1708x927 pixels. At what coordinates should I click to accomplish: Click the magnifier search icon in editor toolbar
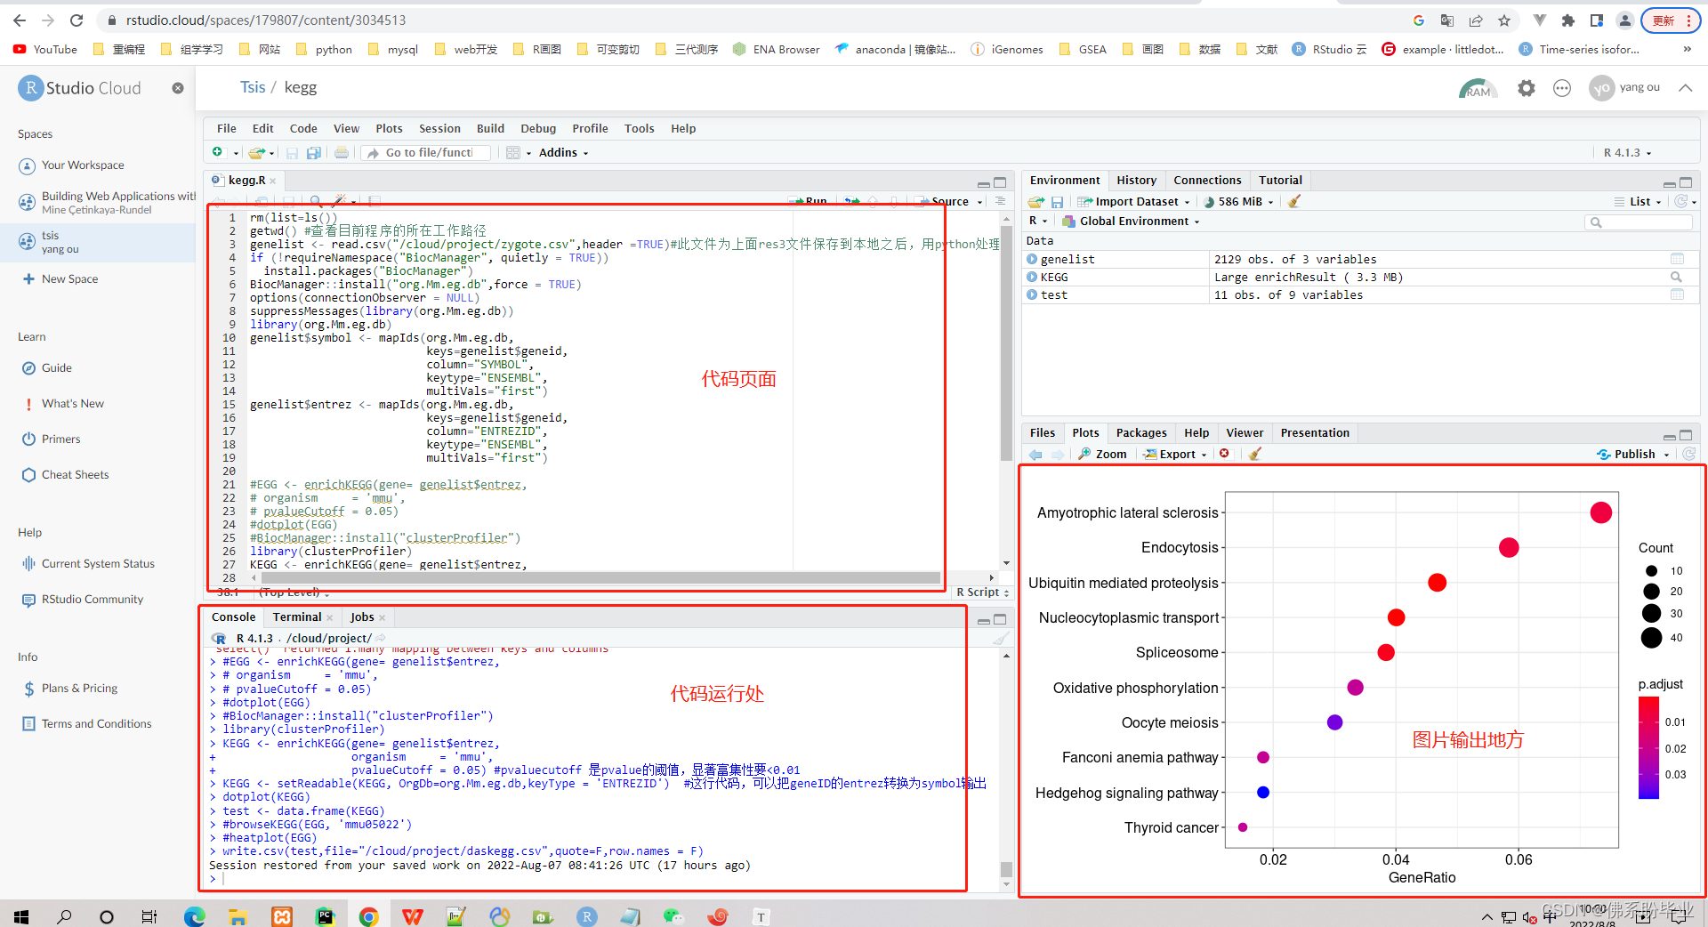[x=315, y=200]
